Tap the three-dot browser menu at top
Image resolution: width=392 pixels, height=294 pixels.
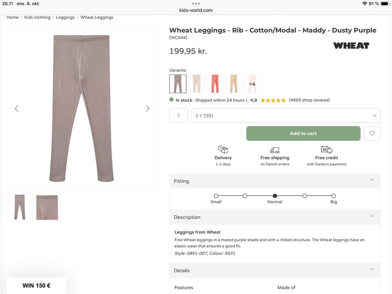(x=196, y=4)
